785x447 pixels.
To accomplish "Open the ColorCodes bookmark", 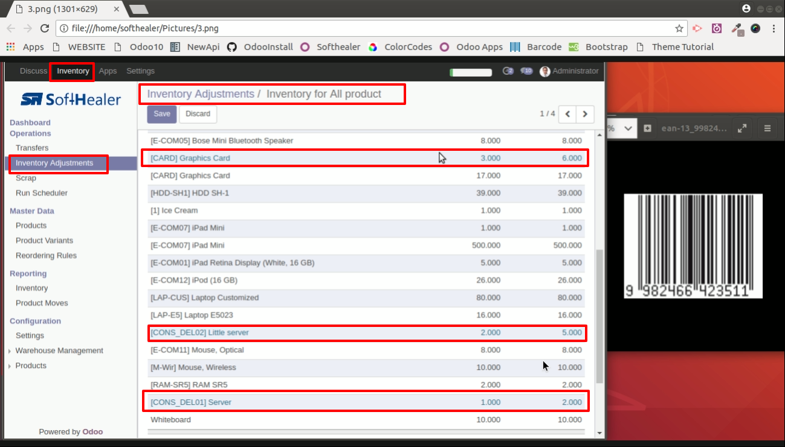I will [400, 46].
